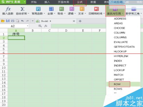The width and height of the screenshot is (143, 107).
Task: Open the Logical (逻辑) functions category
Action: pyautogui.click(x=72, y=11)
